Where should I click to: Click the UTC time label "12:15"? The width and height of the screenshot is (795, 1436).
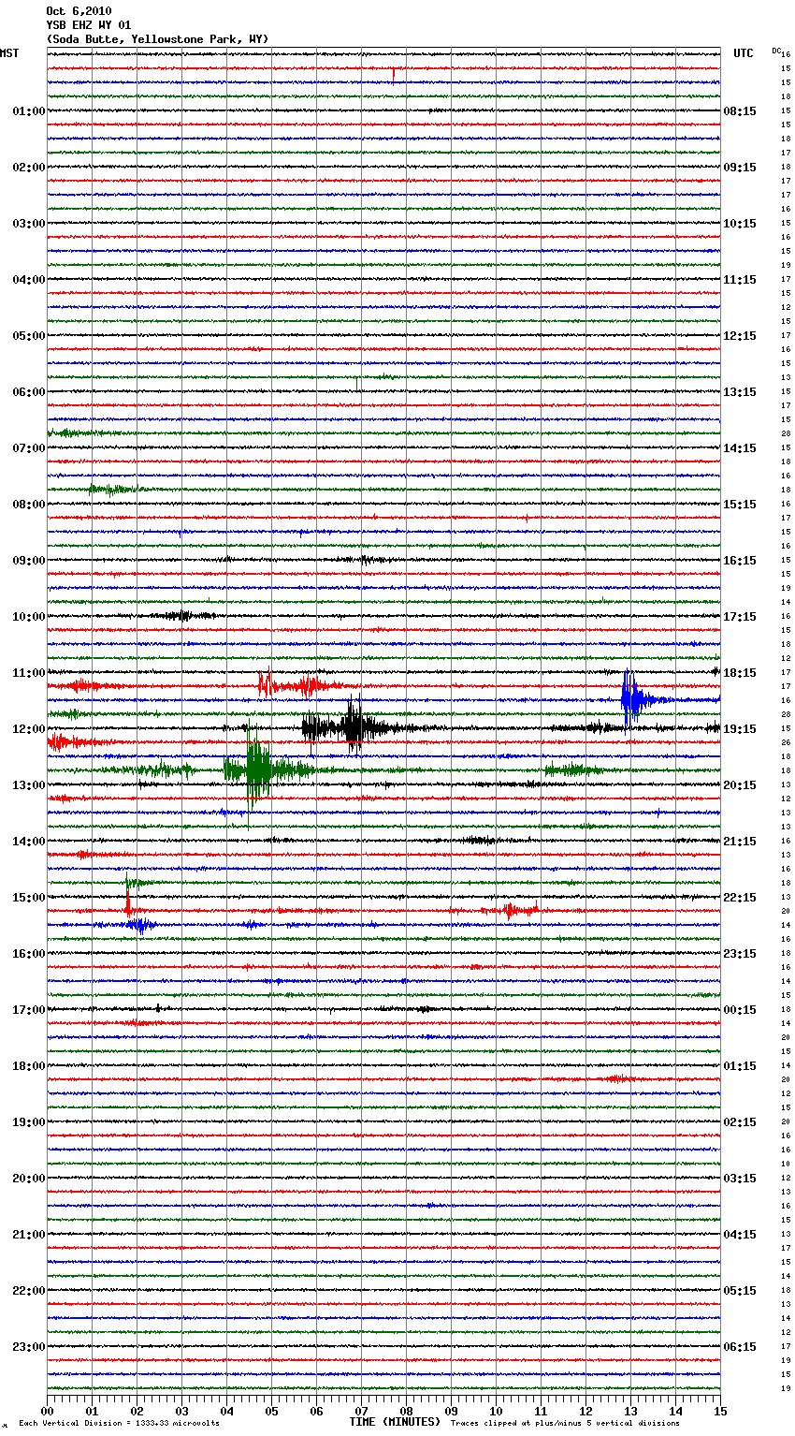click(740, 336)
